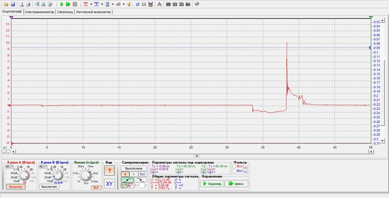Click the trigger mode icon right of the sine icon

[x=130, y=185]
